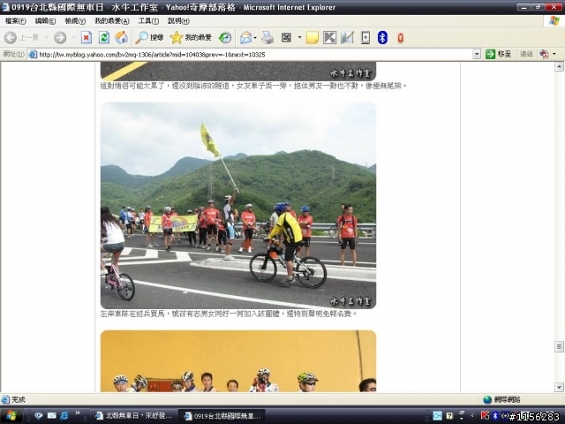Click the Mail envelope icon
This screenshot has width=565, height=424.
245,37
